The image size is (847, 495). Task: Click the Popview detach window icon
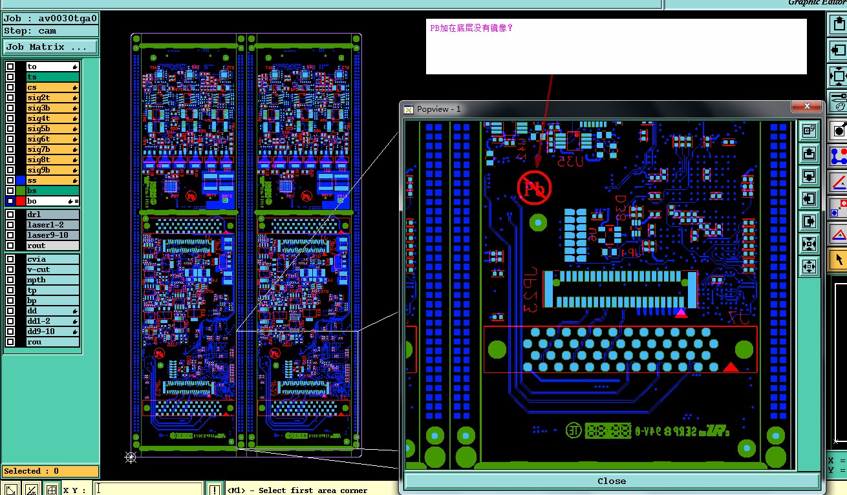pos(809,131)
